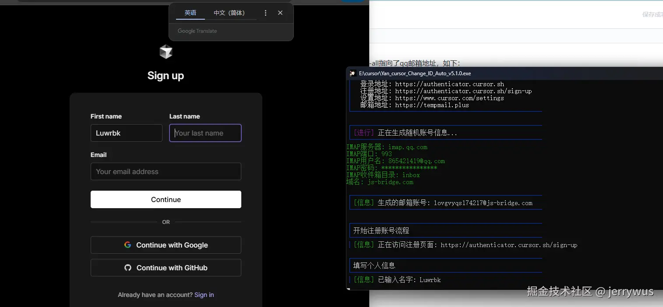Click the 登录地址 URL line in console
This screenshot has height=307, width=663.
[432, 84]
